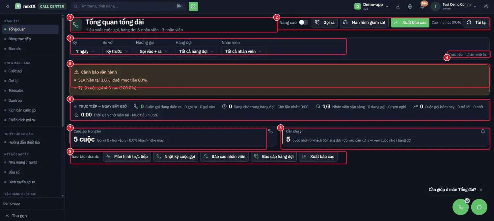Click the nextX logo icon
This screenshot has width=494, height=221.
click(x=18, y=6)
